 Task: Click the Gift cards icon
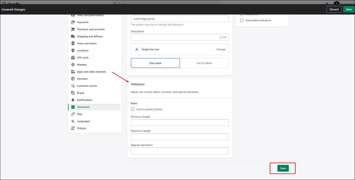(73, 58)
